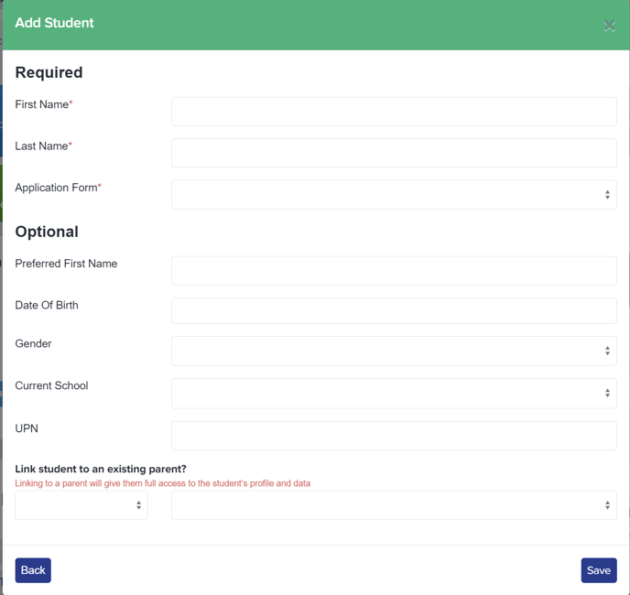
Task: Open the wide existing parent selection dropdown
Action: [x=394, y=505]
